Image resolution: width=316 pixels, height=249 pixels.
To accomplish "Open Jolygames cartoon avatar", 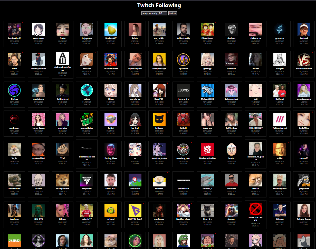I will 87,29.
